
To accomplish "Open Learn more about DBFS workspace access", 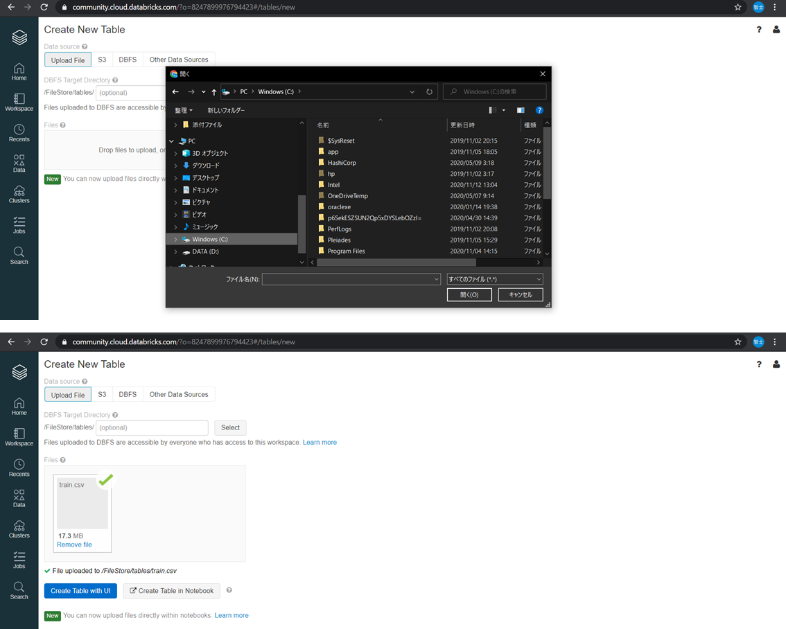I will pyautogui.click(x=320, y=442).
